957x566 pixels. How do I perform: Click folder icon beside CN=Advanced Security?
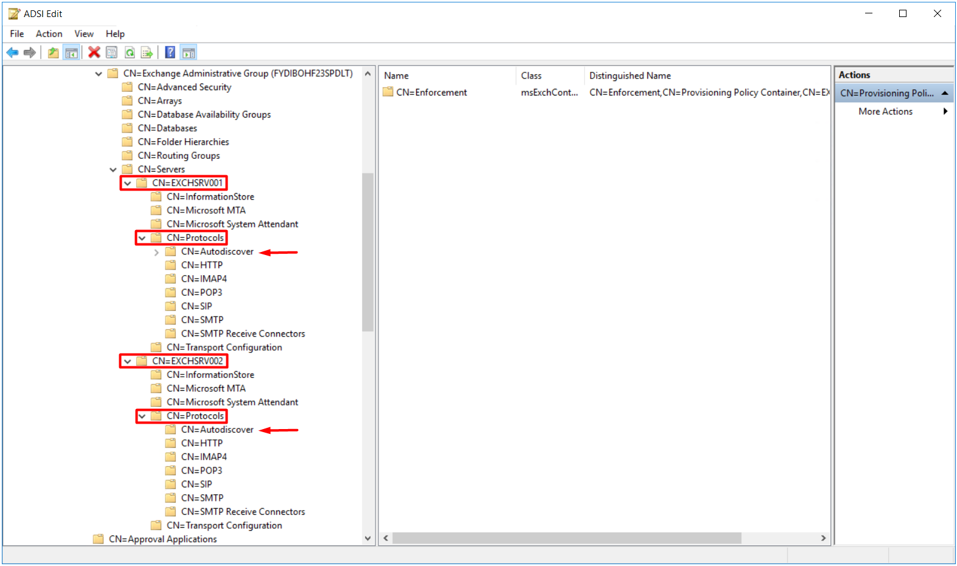coord(127,87)
